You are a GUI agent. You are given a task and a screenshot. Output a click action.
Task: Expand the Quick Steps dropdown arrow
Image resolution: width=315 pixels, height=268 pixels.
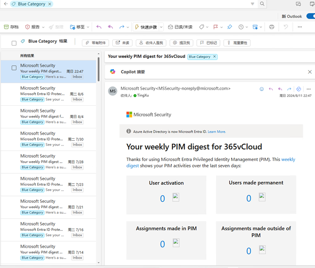pos(161,27)
